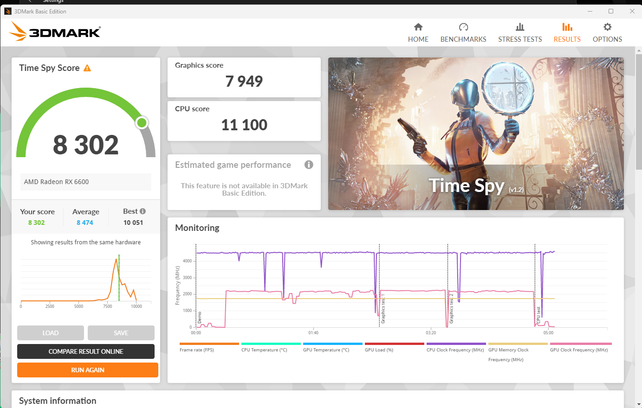Click the 03:20 time label on the chart

[x=431, y=333]
